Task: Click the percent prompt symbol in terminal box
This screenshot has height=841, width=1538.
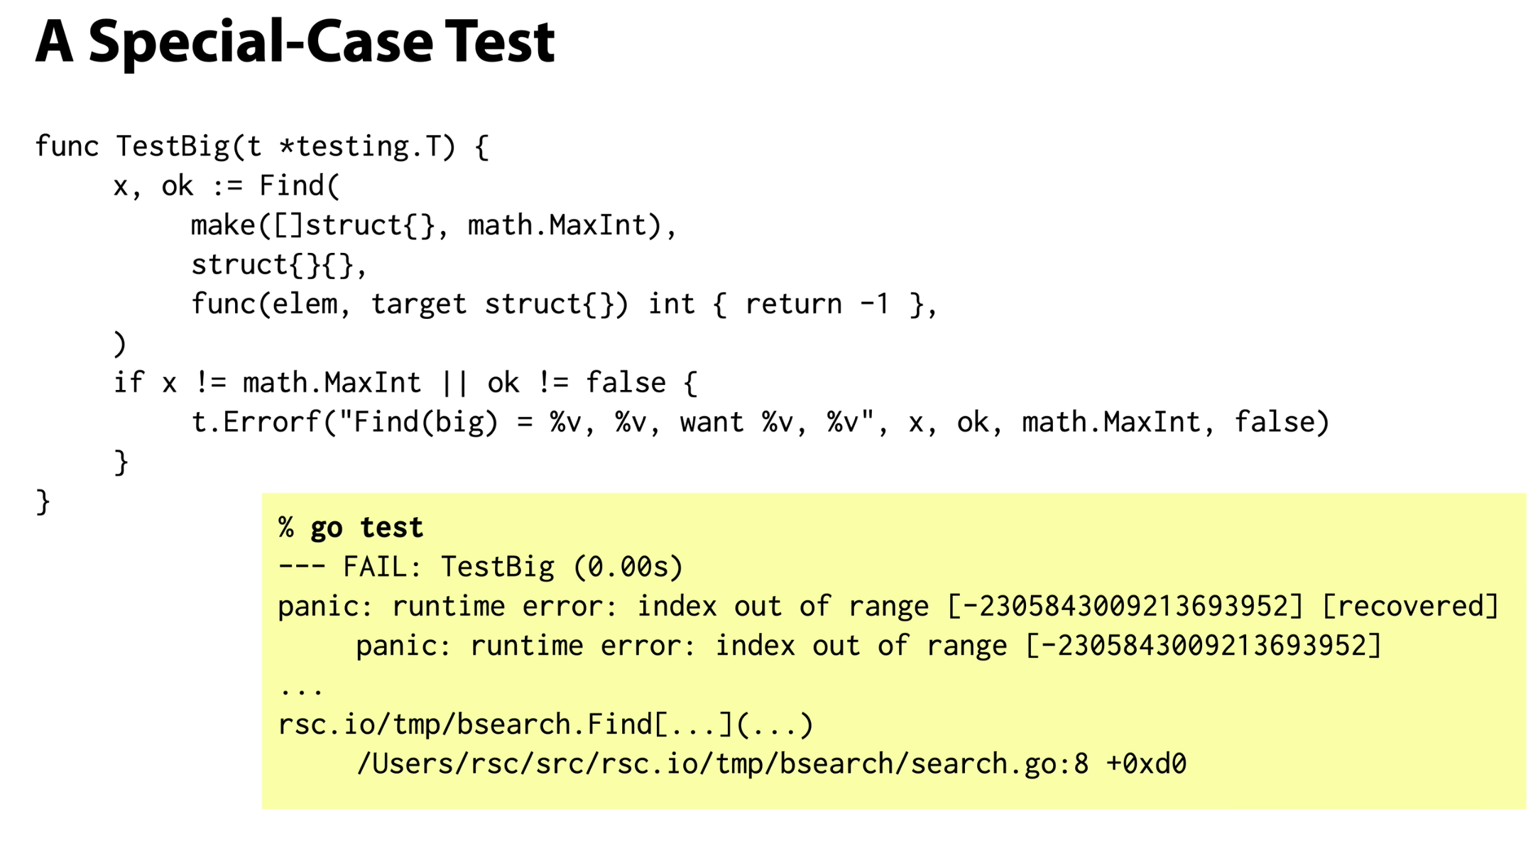Action: 286,527
